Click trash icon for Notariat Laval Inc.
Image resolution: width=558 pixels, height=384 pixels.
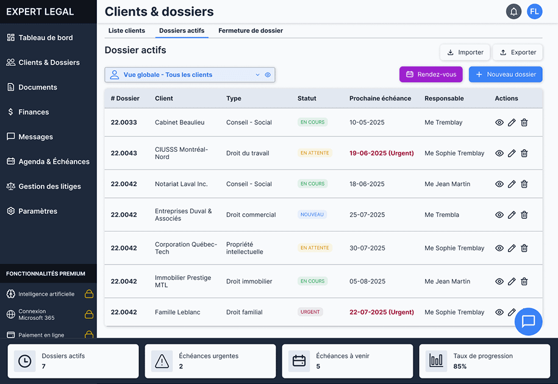(524, 184)
